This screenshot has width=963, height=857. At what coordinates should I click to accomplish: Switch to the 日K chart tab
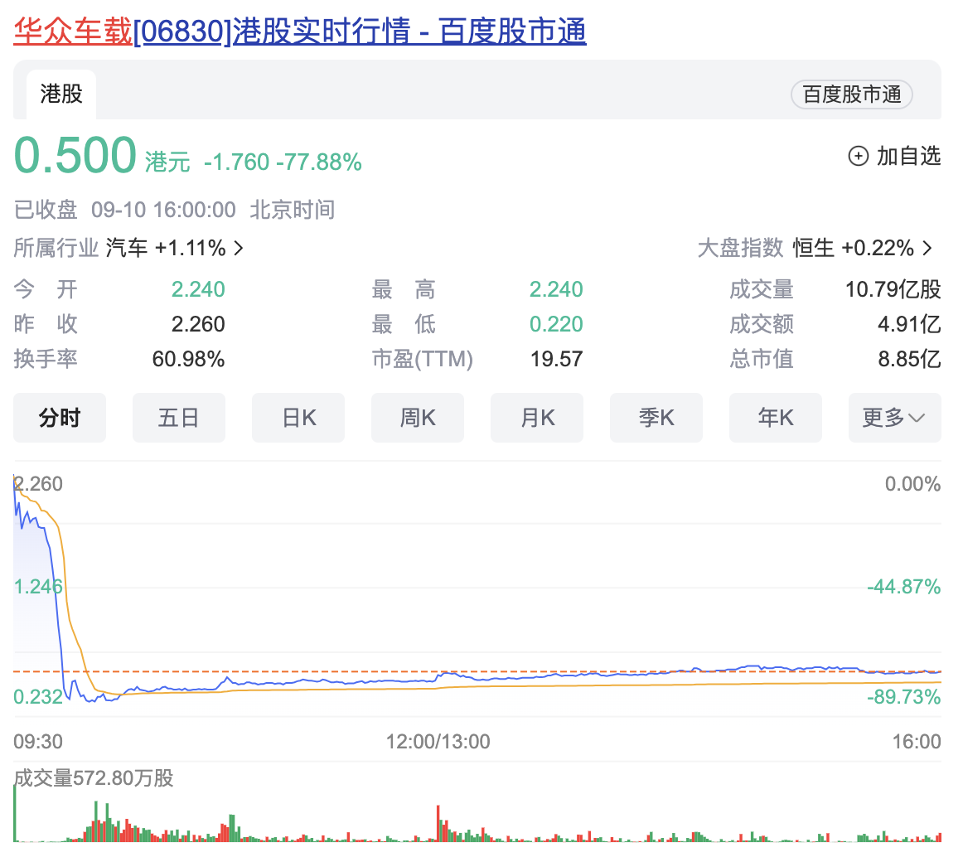[298, 418]
